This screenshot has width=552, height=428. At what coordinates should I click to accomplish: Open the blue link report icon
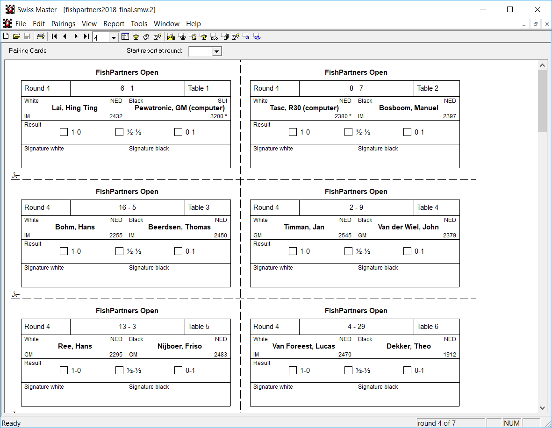pyautogui.click(x=258, y=36)
